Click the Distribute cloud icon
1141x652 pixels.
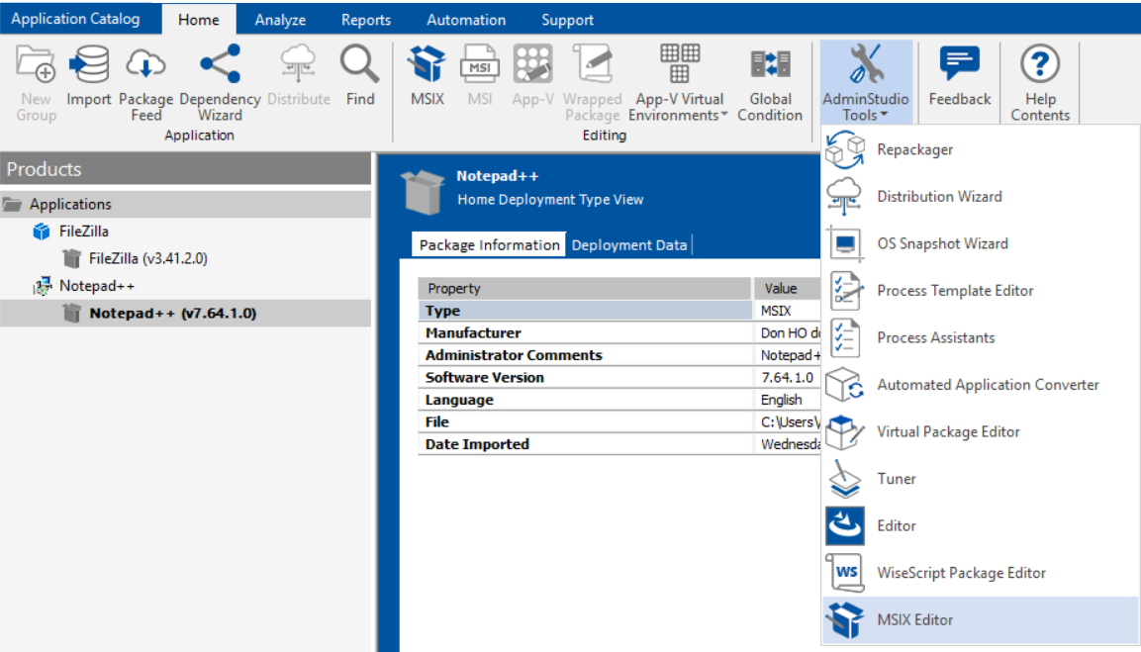click(298, 64)
